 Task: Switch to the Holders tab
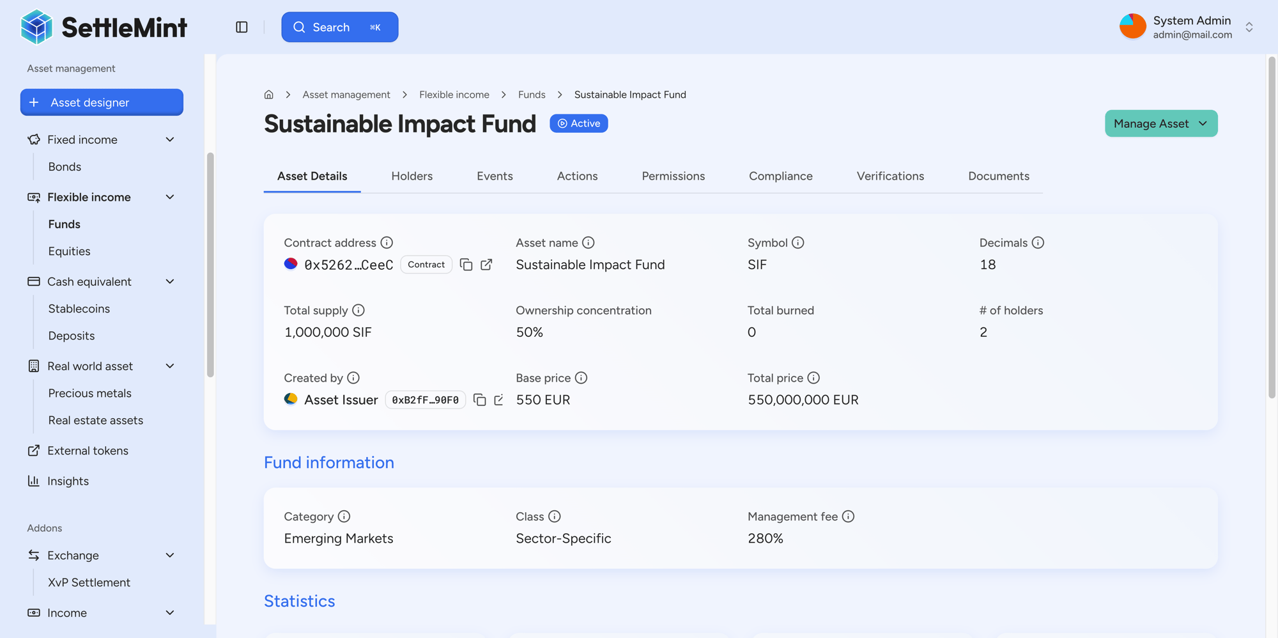412,176
